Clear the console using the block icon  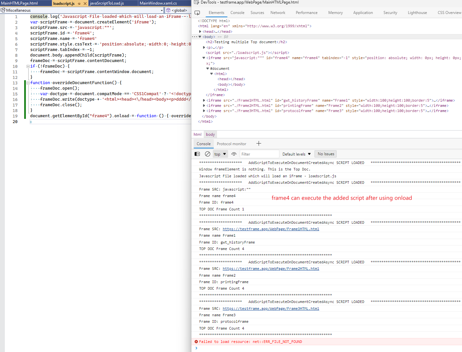click(x=208, y=154)
